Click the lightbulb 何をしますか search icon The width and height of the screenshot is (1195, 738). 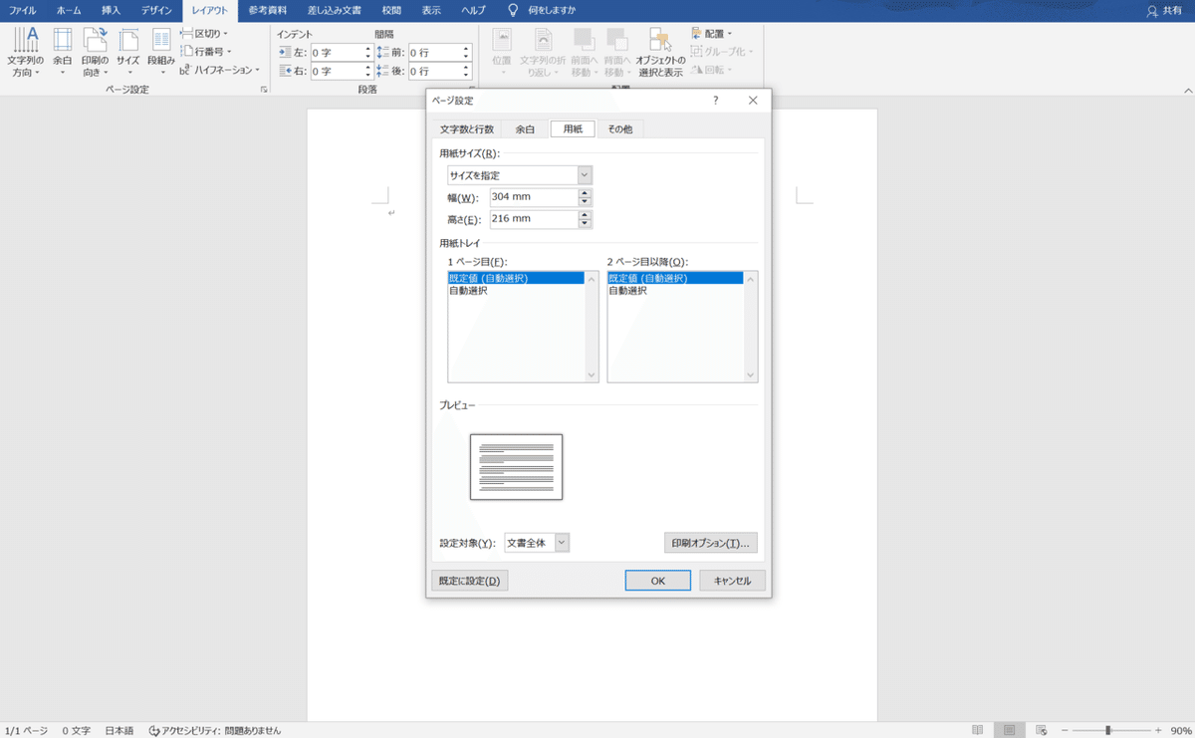pyautogui.click(x=513, y=10)
